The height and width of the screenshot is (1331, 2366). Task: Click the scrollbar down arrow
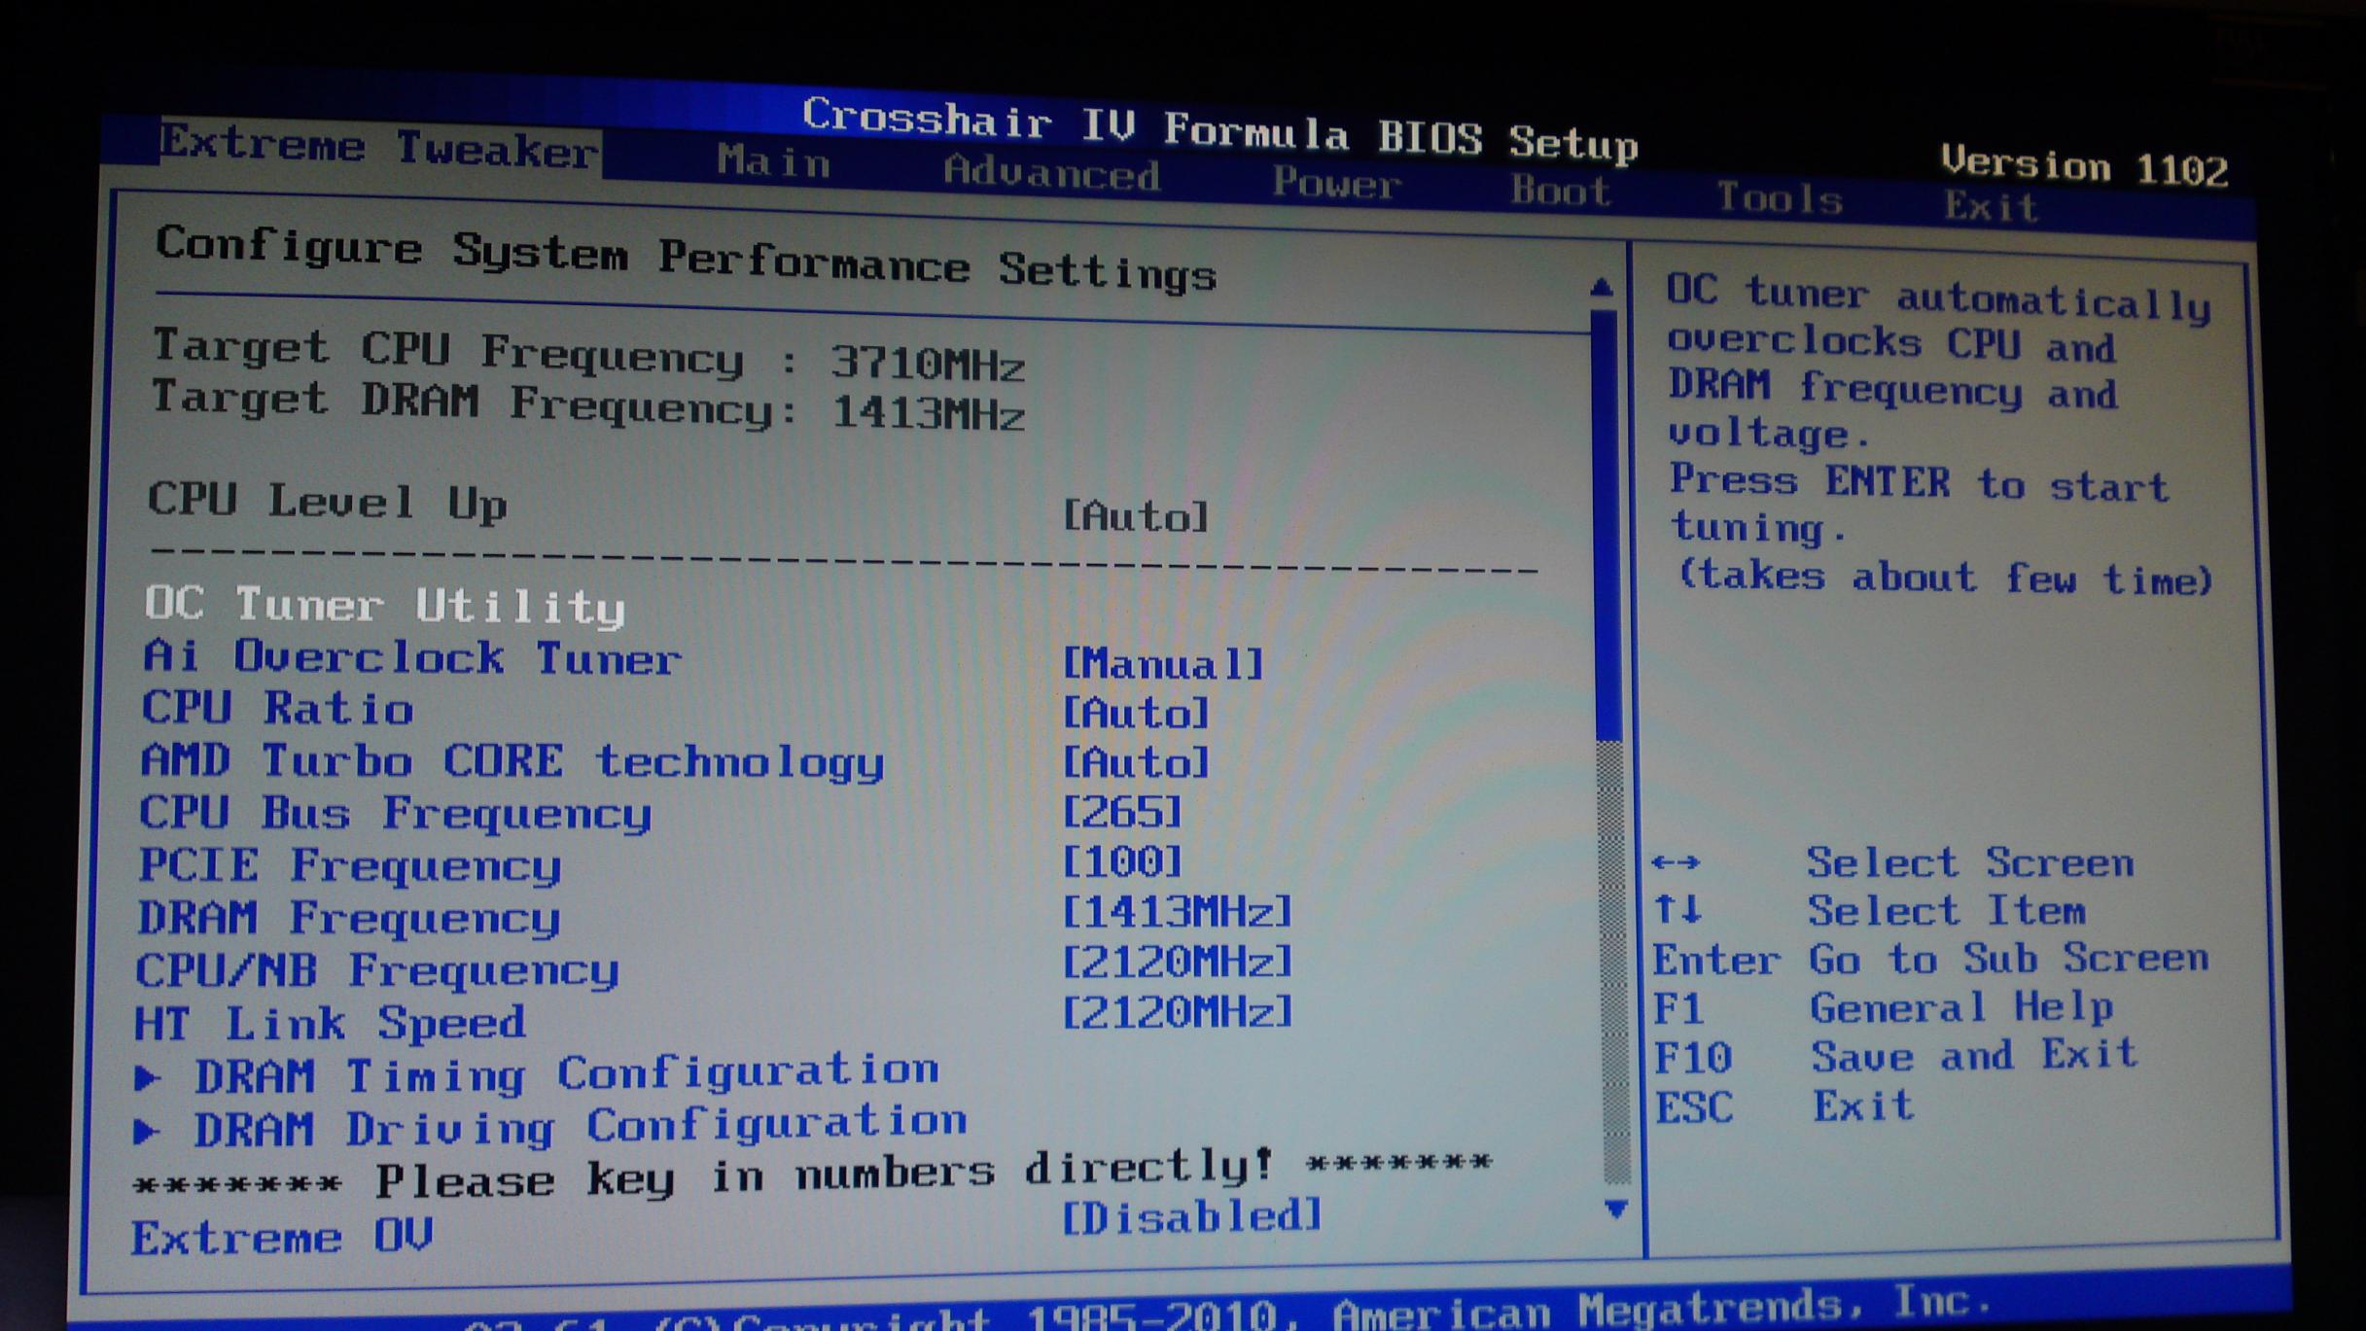coord(1615,1209)
